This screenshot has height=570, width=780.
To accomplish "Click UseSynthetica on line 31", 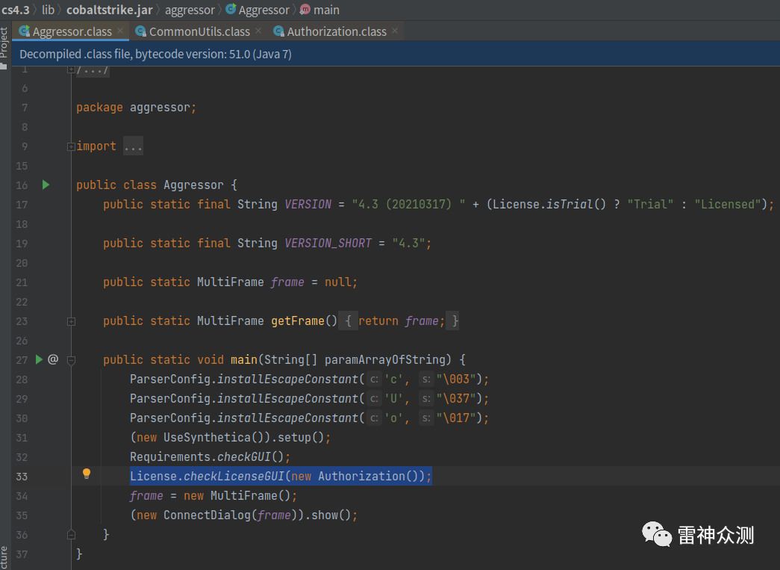I will (x=207, y=437).
